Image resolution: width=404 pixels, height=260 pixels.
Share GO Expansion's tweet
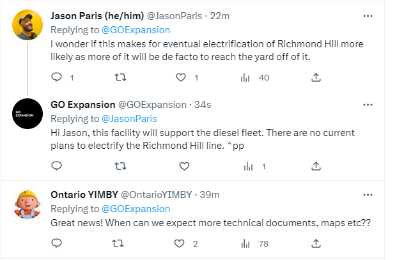point(315,166)
